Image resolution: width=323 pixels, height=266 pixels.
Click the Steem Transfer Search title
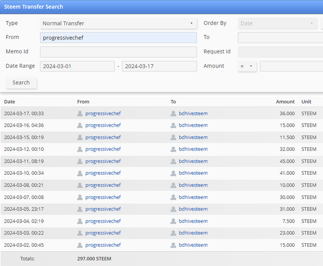pos(34,7)
